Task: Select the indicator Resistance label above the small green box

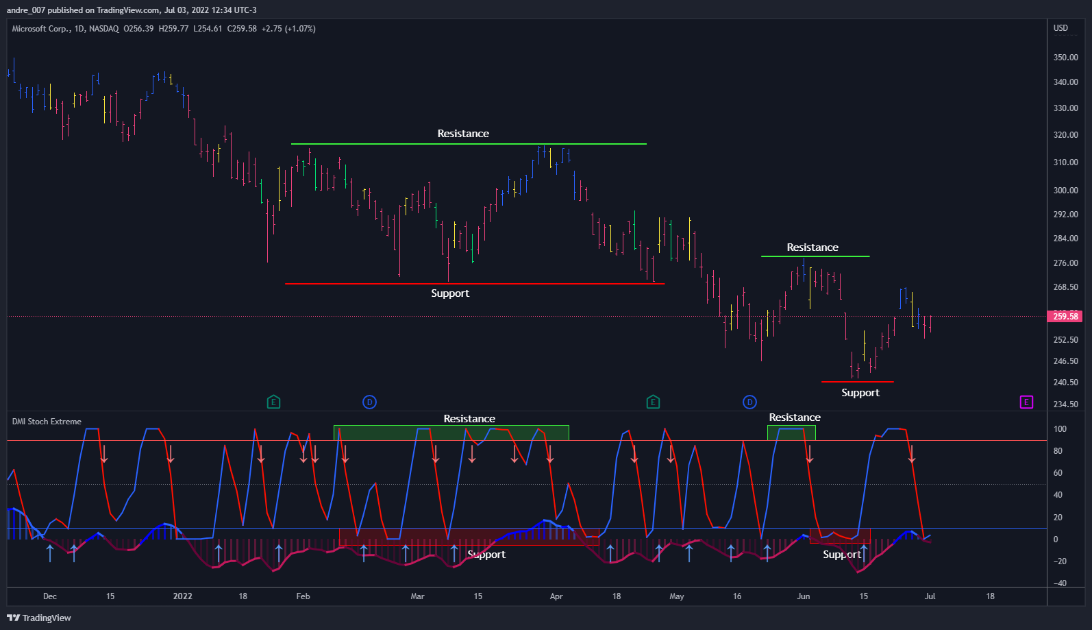Action: (795, 417)
